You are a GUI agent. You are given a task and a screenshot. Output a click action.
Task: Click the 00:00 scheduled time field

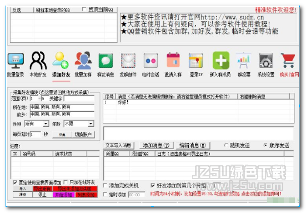(137, 195)
